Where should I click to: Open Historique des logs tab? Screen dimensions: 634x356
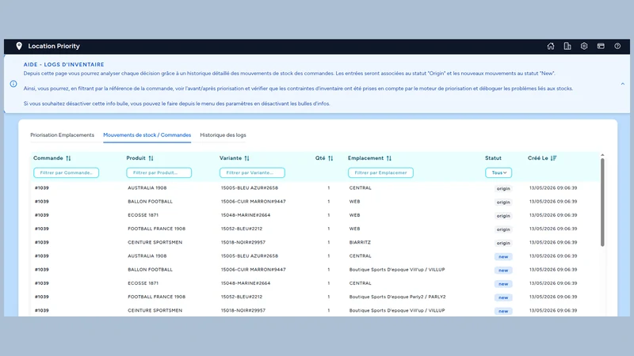tap(223, 135)
